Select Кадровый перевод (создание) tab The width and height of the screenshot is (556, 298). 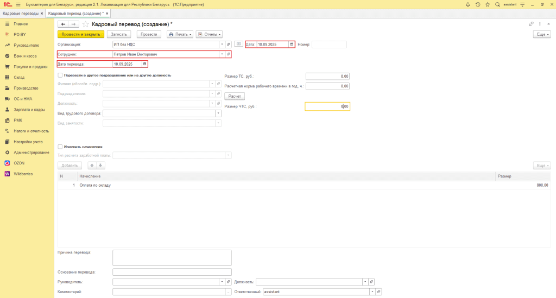(x=75, y=14)
